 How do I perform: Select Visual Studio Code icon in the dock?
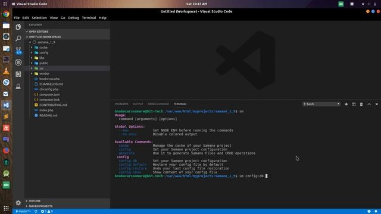click(6, 105)
